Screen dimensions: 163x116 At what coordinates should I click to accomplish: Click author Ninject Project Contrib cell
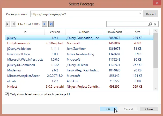pyautogui.click(x=83, y=87)
